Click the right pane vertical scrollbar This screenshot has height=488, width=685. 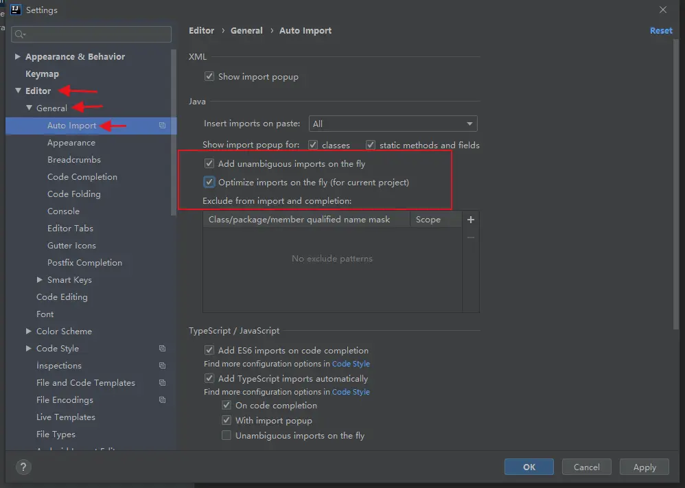click(x=676, y=183)
